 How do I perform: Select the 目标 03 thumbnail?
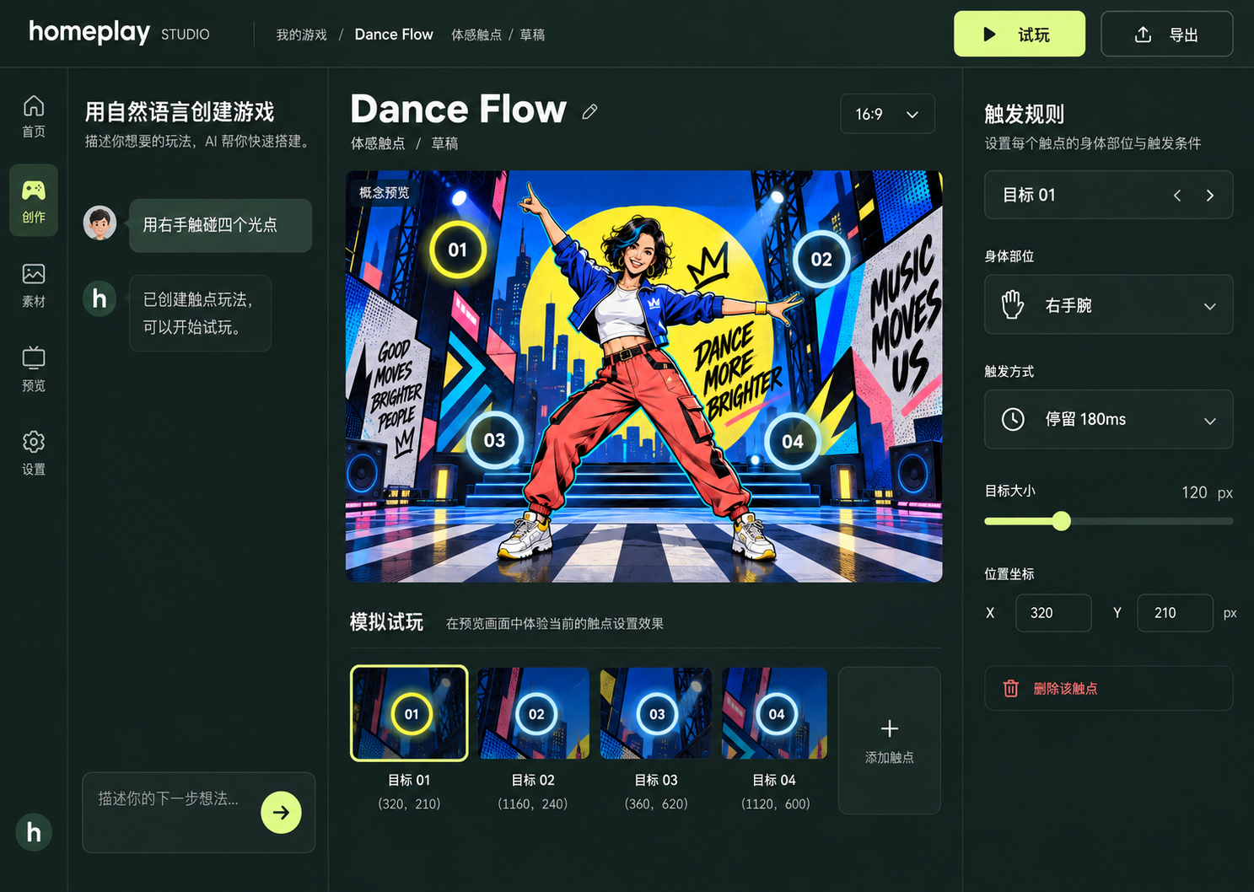point(656,714)
